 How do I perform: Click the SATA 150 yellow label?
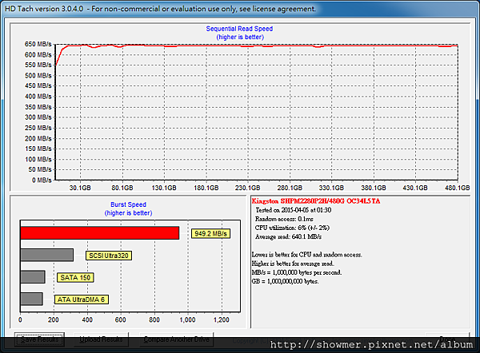[x=74, y=277]
